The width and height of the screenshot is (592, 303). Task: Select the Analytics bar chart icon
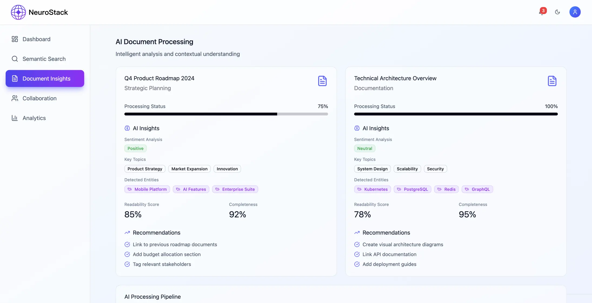click(15, 118)
